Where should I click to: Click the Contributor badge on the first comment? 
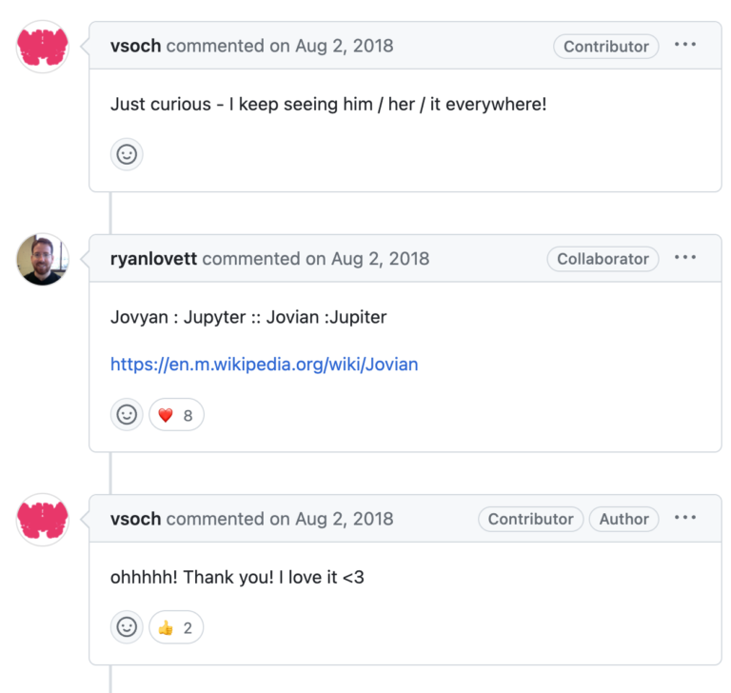coord(605,47)
